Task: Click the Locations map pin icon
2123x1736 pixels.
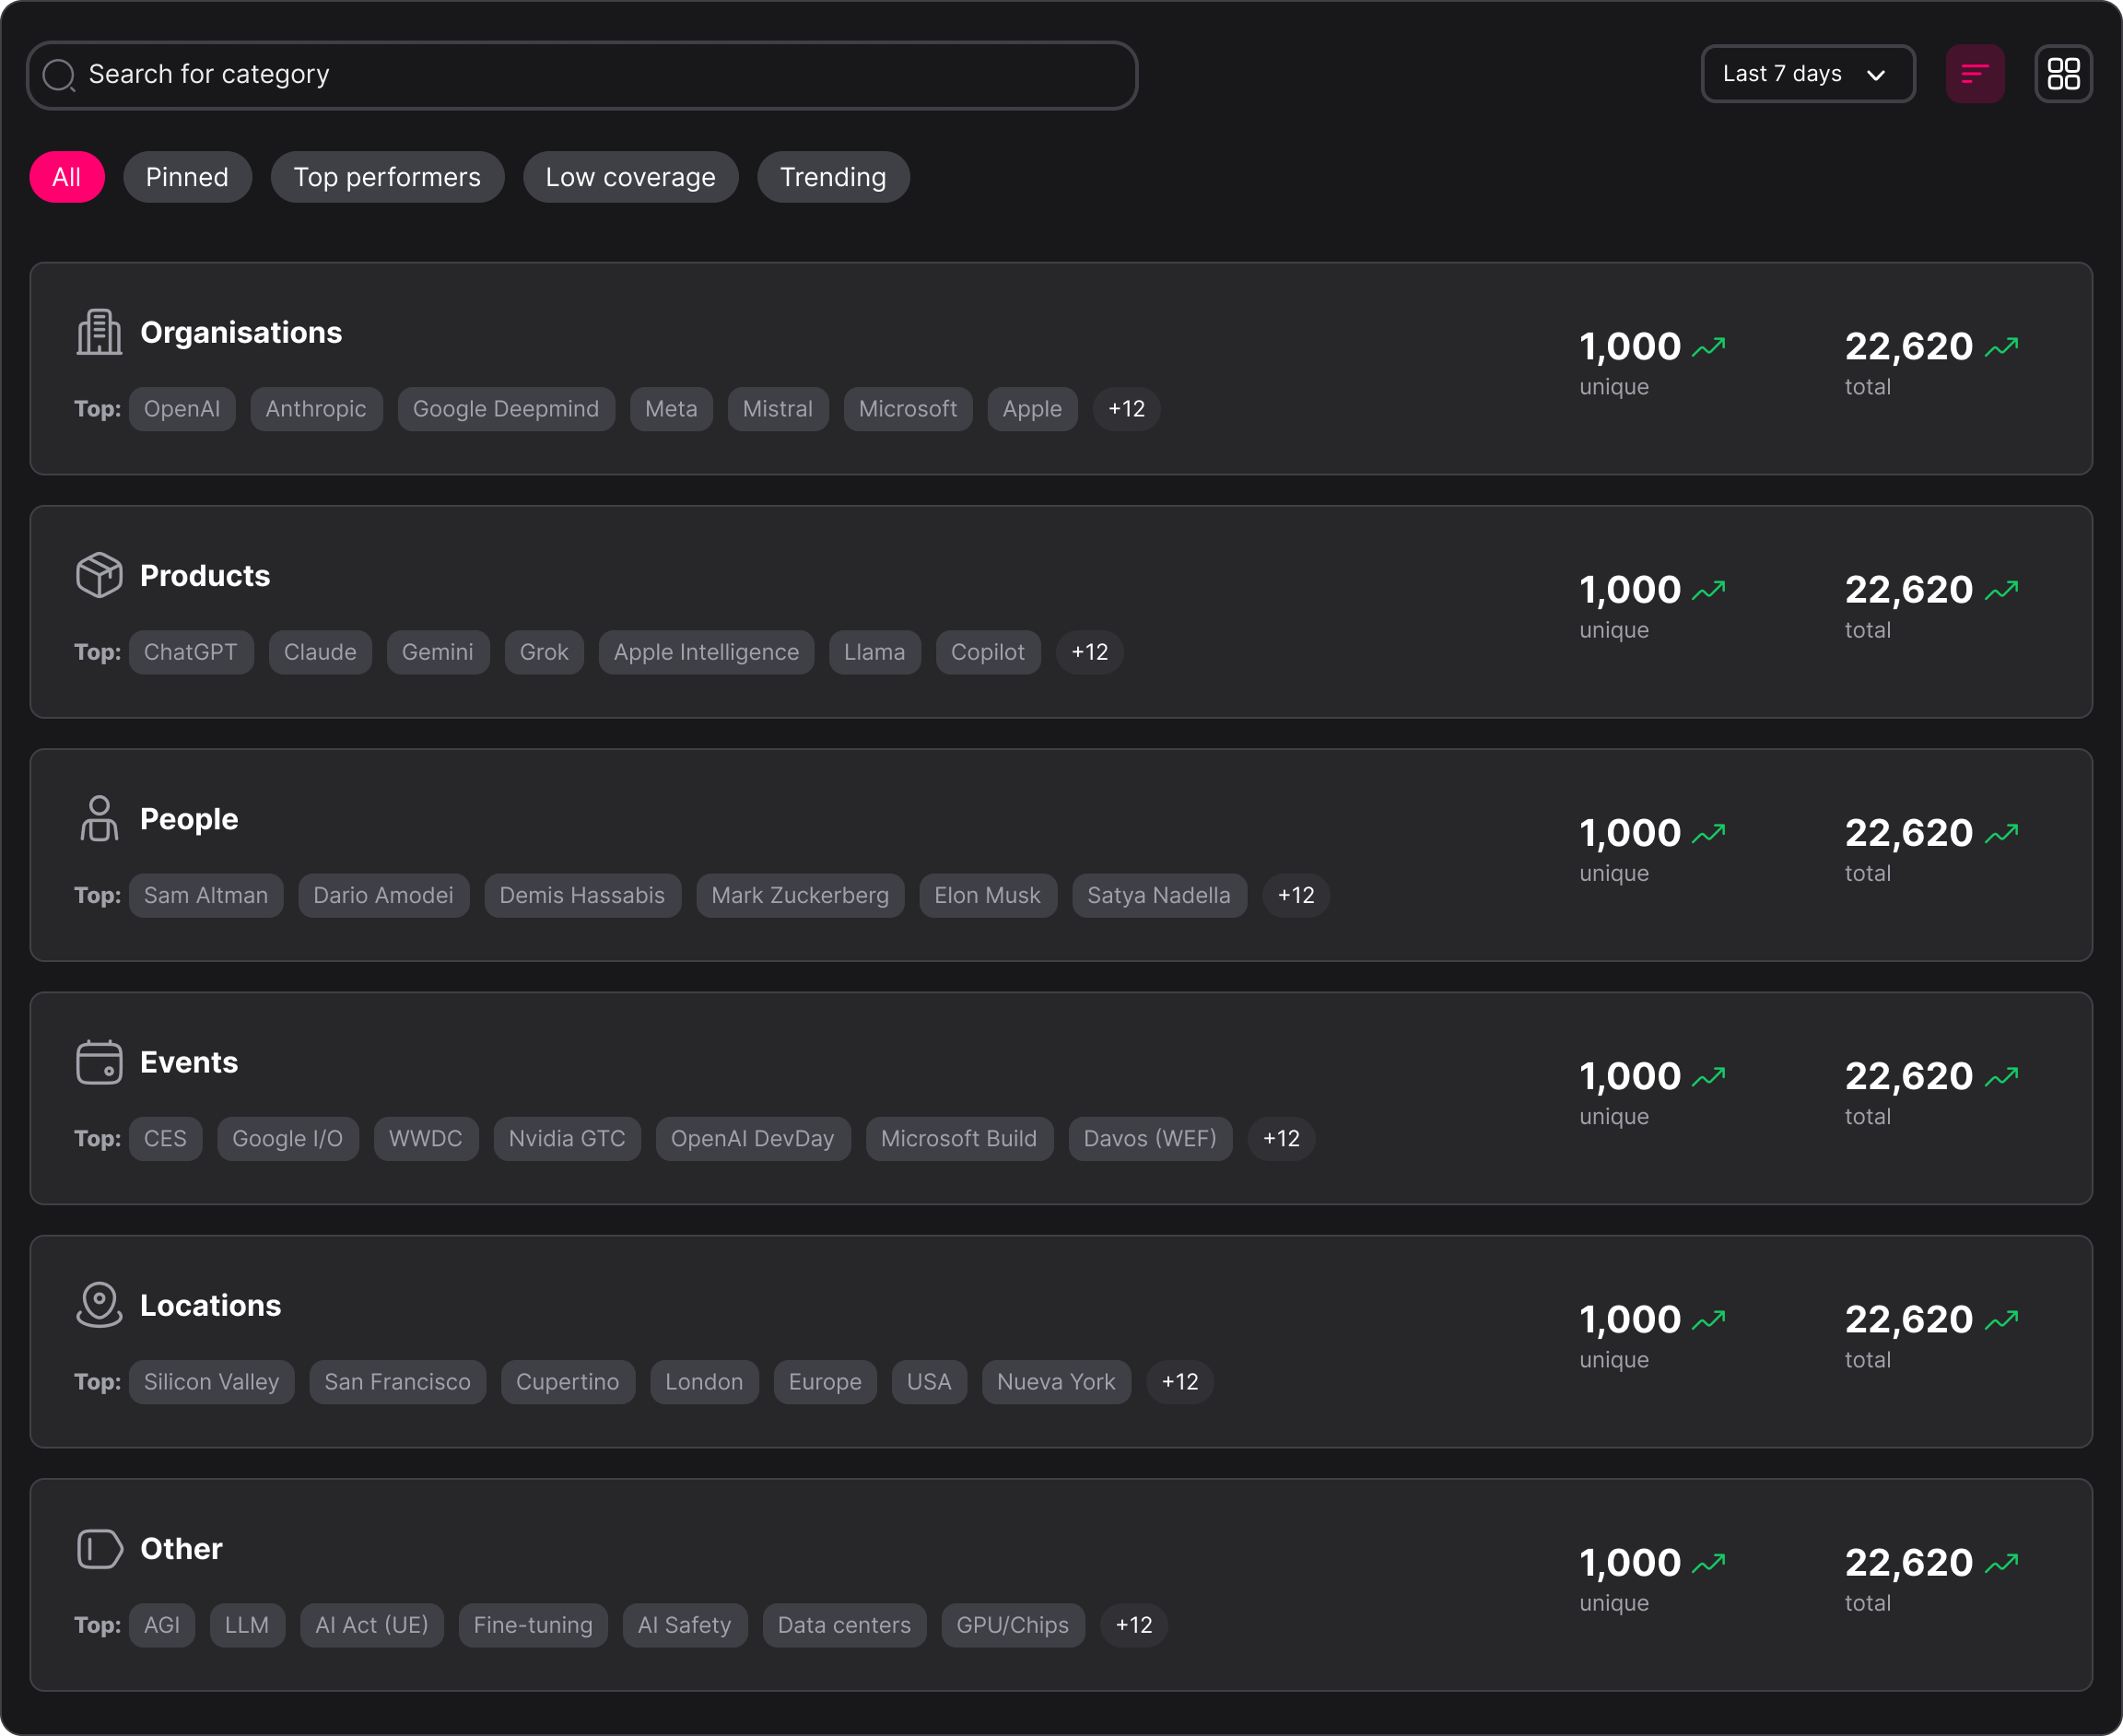Action: tap(99, 1305)
